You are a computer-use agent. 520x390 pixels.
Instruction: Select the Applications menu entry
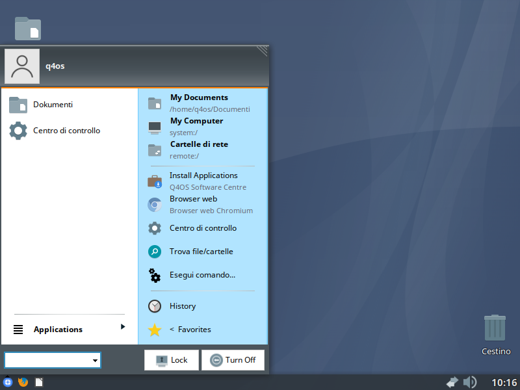click(70, 330)
